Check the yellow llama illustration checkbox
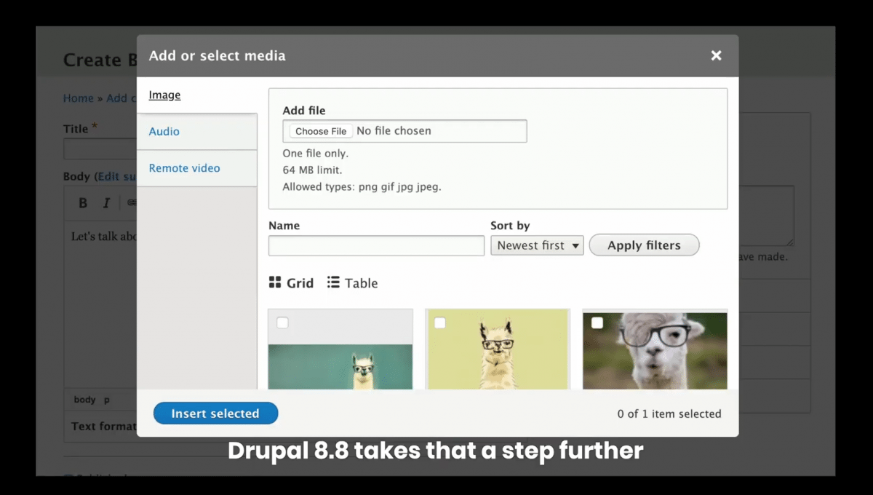 440,323
